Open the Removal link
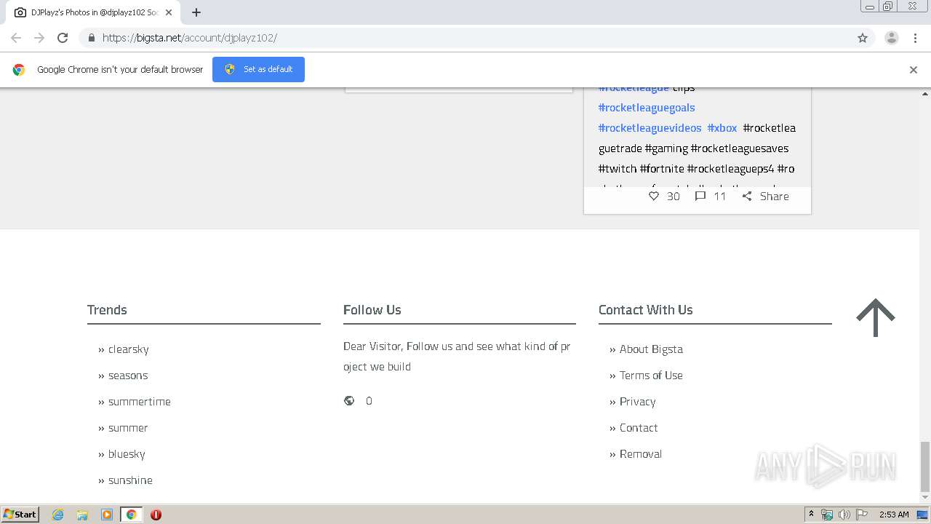Viewport: 931px width, 524px height. [x=641, y=454]
